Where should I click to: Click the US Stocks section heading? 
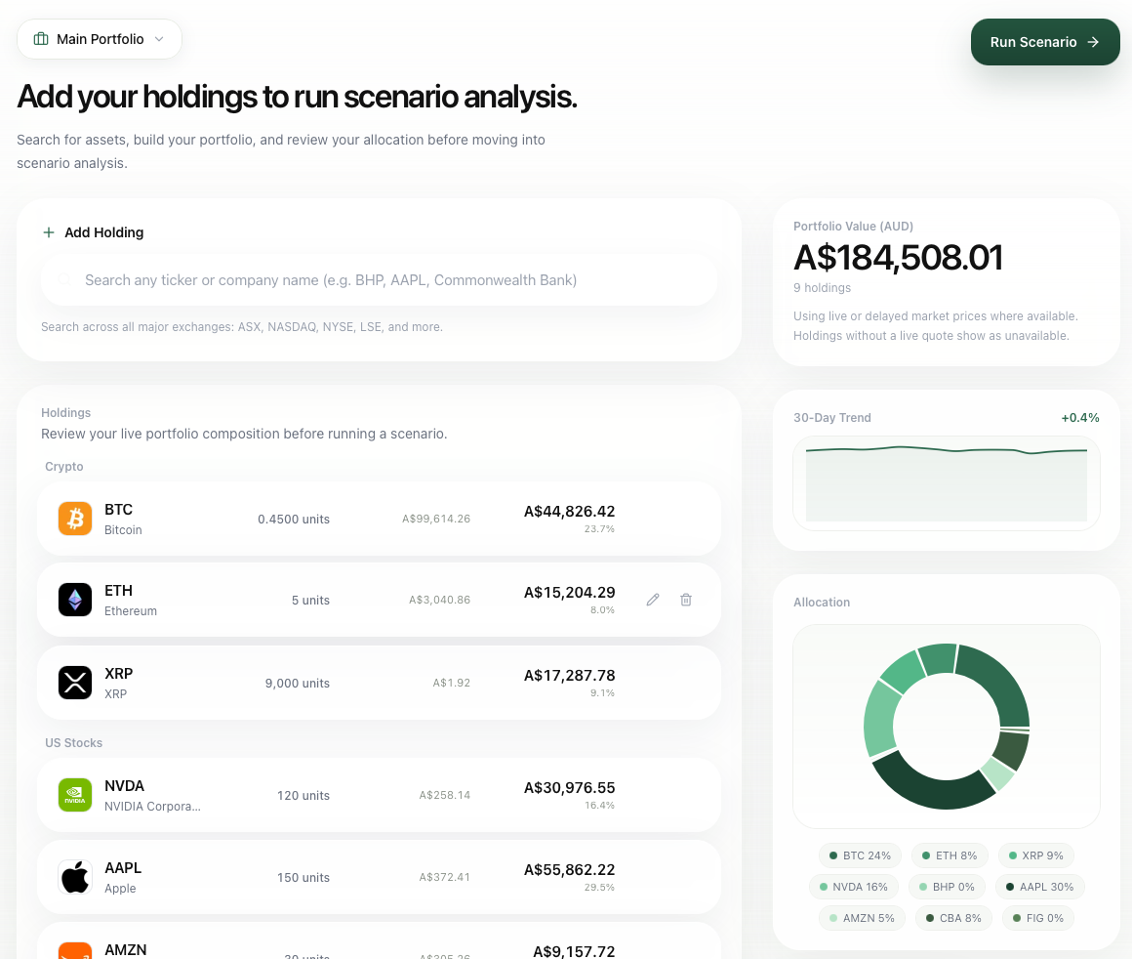73,743
